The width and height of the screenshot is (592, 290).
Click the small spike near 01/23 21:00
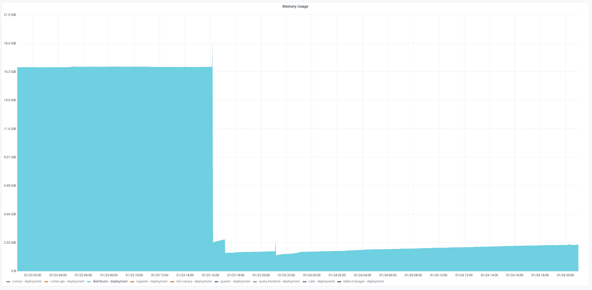pyautogui.click(x=275, y=241)
